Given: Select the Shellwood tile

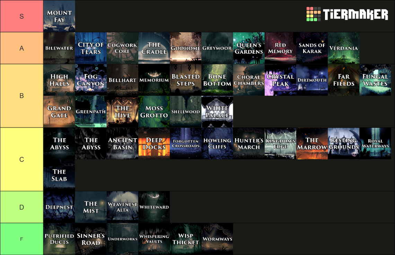Looking at the screenshot, I should [x=186, y=111].
